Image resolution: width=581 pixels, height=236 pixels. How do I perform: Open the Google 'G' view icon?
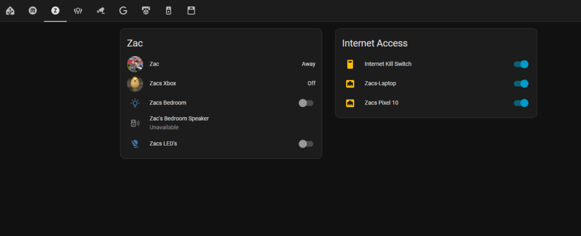coord(123,10)
